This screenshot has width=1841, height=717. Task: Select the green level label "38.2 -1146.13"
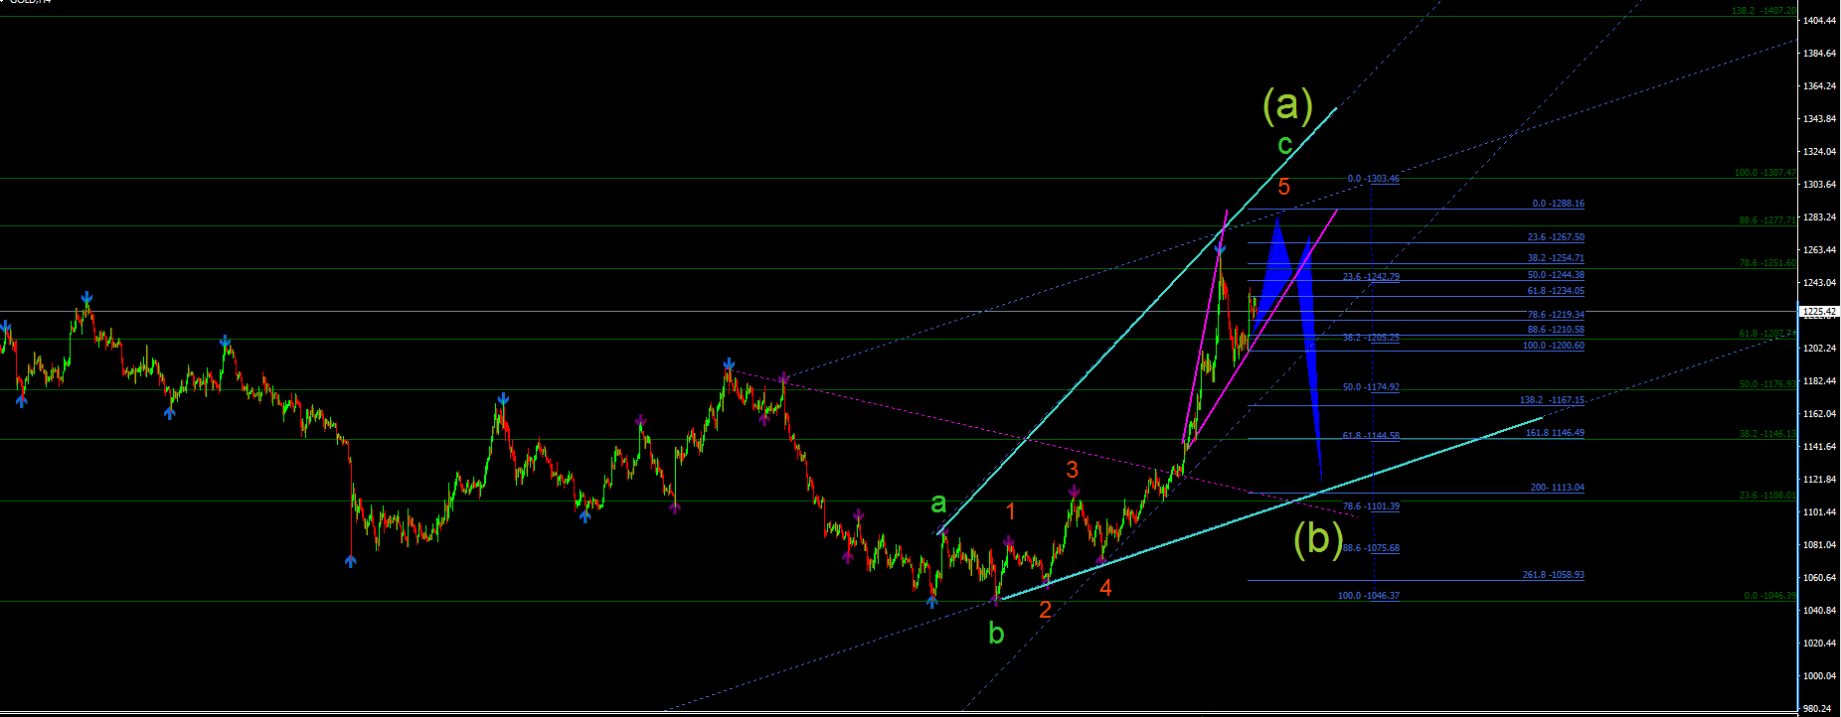[1767, 434]
